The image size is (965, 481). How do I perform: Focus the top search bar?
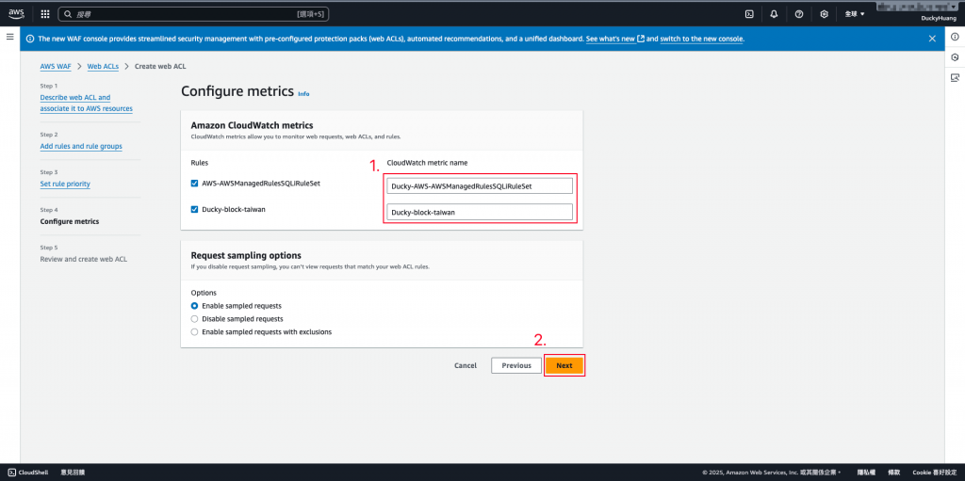coord(194,13)
